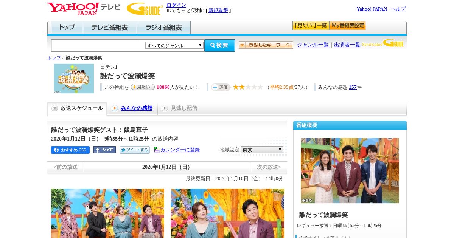
Task: Open the ジャンル一覧 link
Action: click(x=313, y=45)
